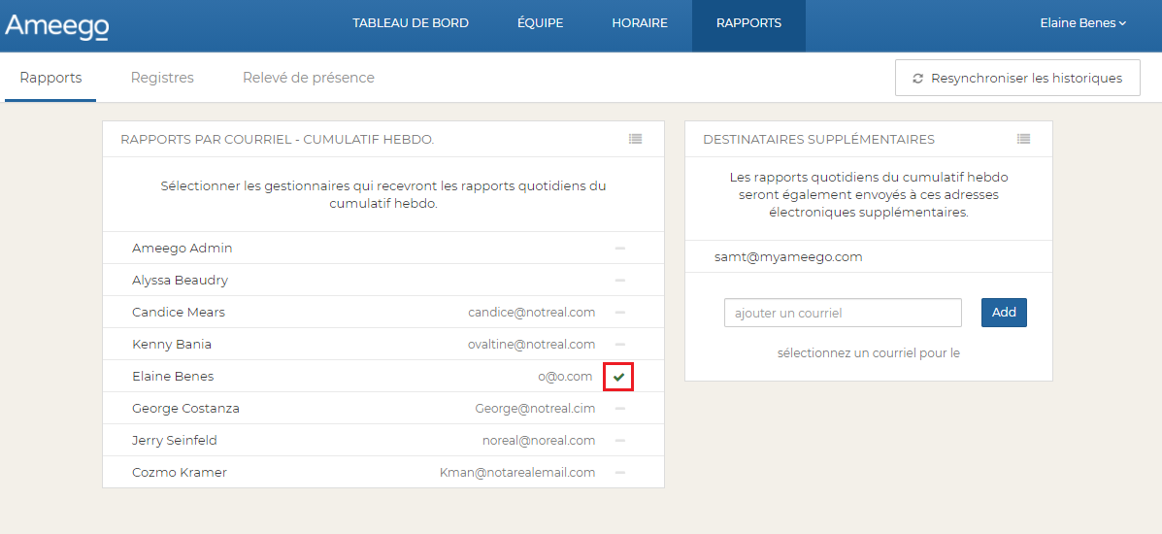The width and height of the screenshot is (1162, 534).
Task: Open the Tableau de bord menu
Action: 411,23
